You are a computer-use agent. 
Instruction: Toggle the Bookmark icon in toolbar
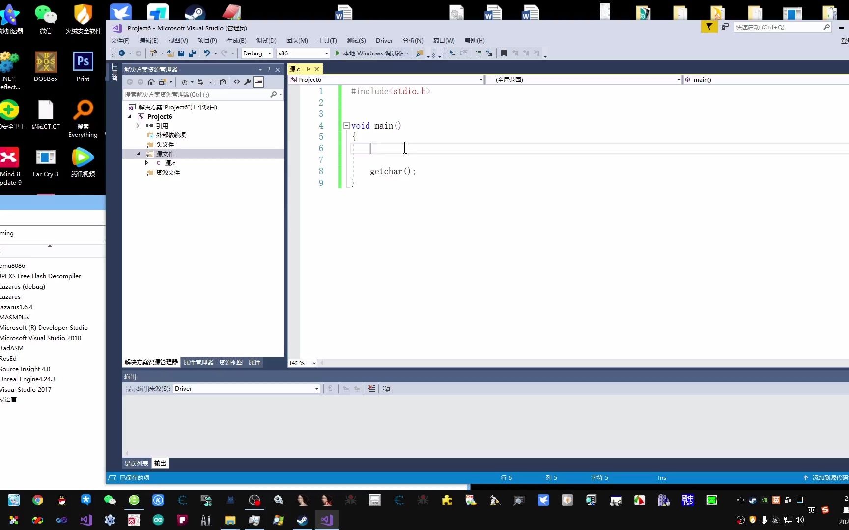pyautogui.click(x=504, y=53)
